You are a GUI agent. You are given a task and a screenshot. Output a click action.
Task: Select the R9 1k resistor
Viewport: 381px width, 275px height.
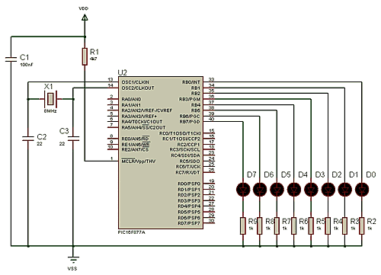tap(243, 225)
